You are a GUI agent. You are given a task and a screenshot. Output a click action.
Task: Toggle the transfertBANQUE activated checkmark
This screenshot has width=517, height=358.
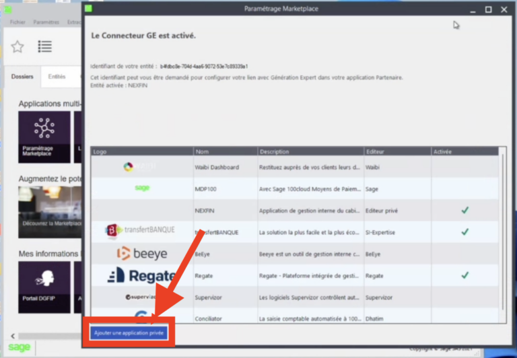tap(465, 231)
